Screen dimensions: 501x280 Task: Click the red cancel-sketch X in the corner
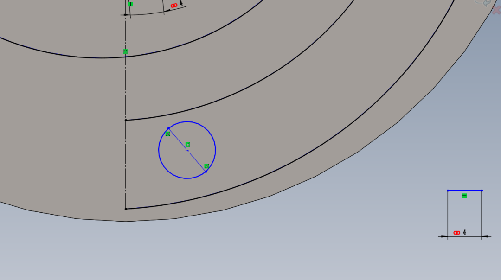coord(496,10)
